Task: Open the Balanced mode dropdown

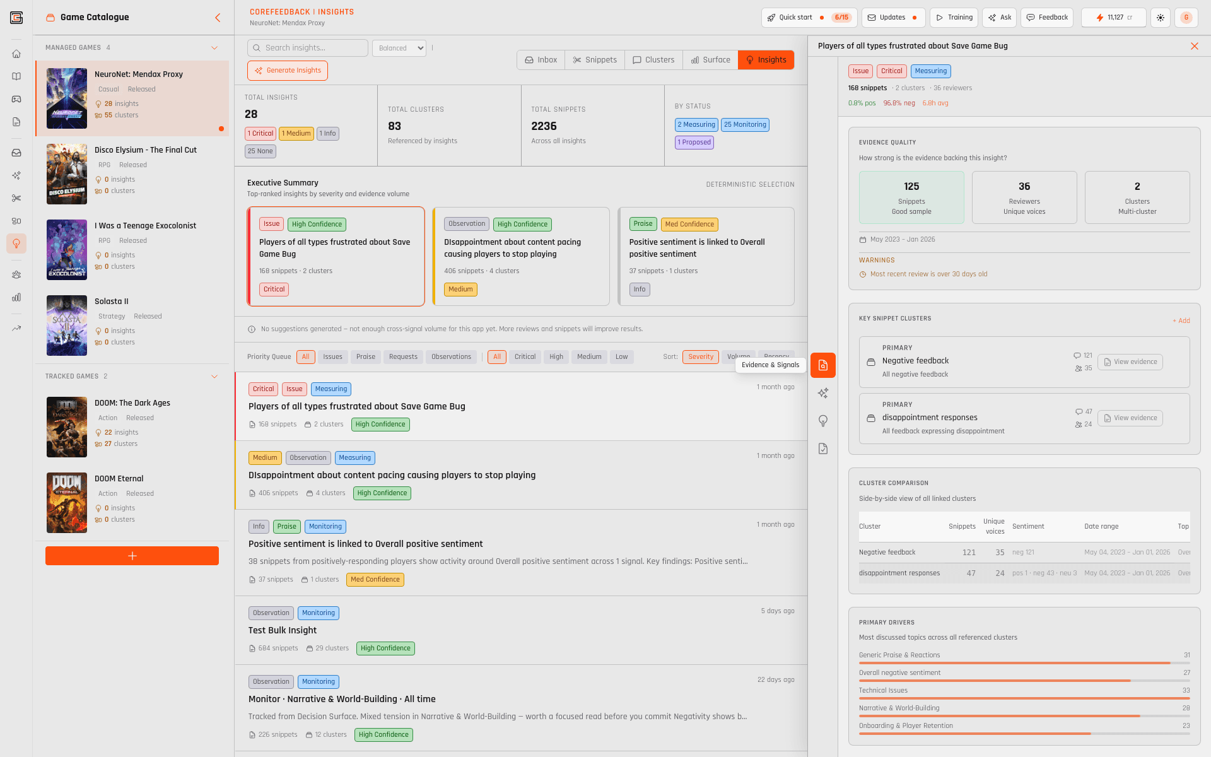Action: click(x=399, y=48)
